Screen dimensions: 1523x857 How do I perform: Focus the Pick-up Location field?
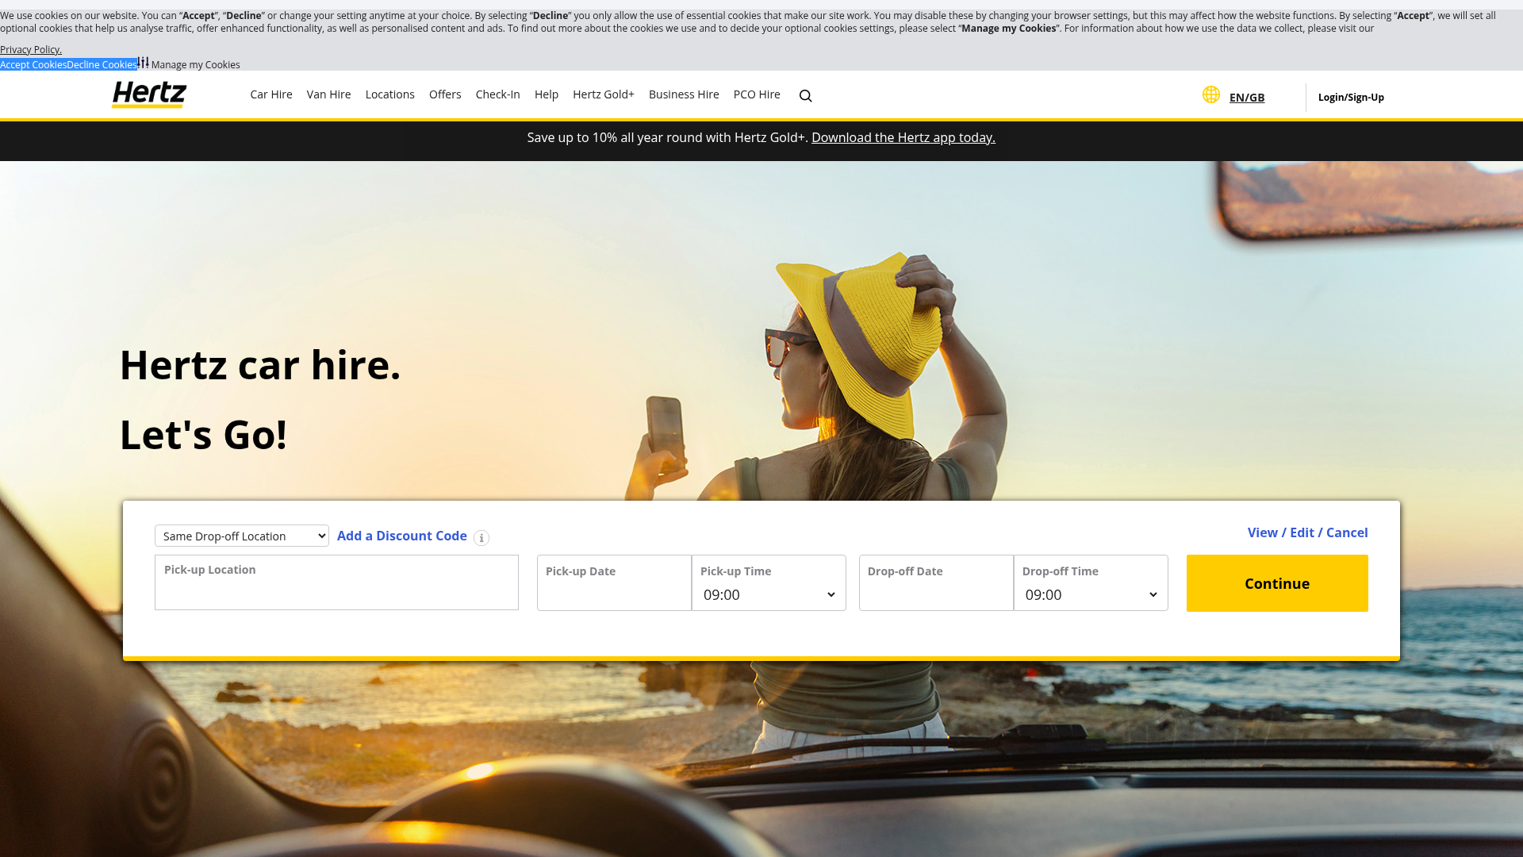point(336,582)
